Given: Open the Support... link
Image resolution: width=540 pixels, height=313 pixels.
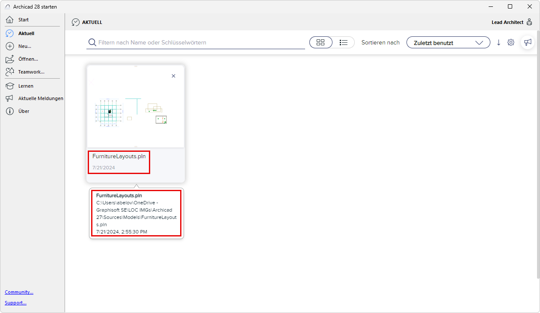Looking at the screenshot, I should (16, 303).
